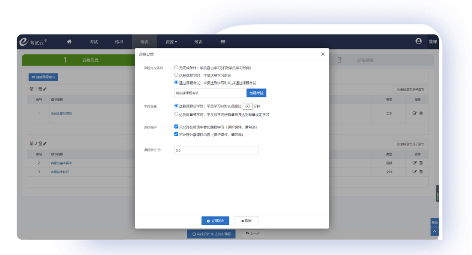472x255 pixels.
Task: Click edit pencil icon next to 第1章
Action: point(45,89)
